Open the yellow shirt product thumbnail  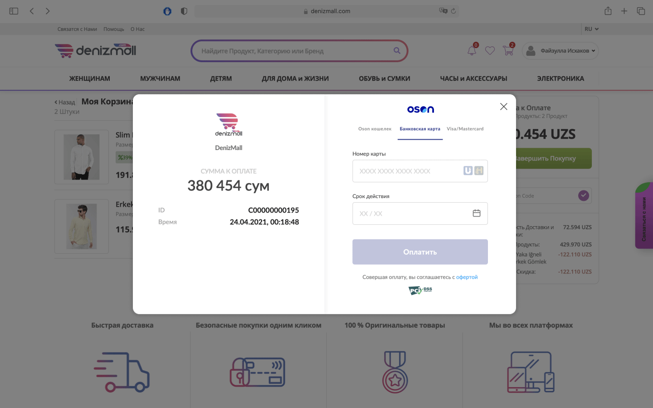pos(82,226)
